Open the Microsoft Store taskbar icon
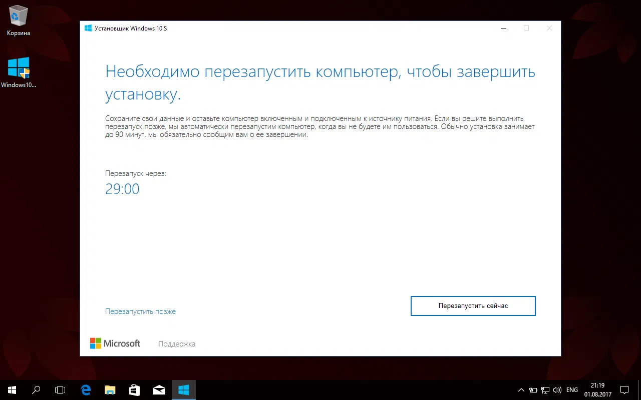This screenshot has height=400, width=641. [x=135, y=389]
